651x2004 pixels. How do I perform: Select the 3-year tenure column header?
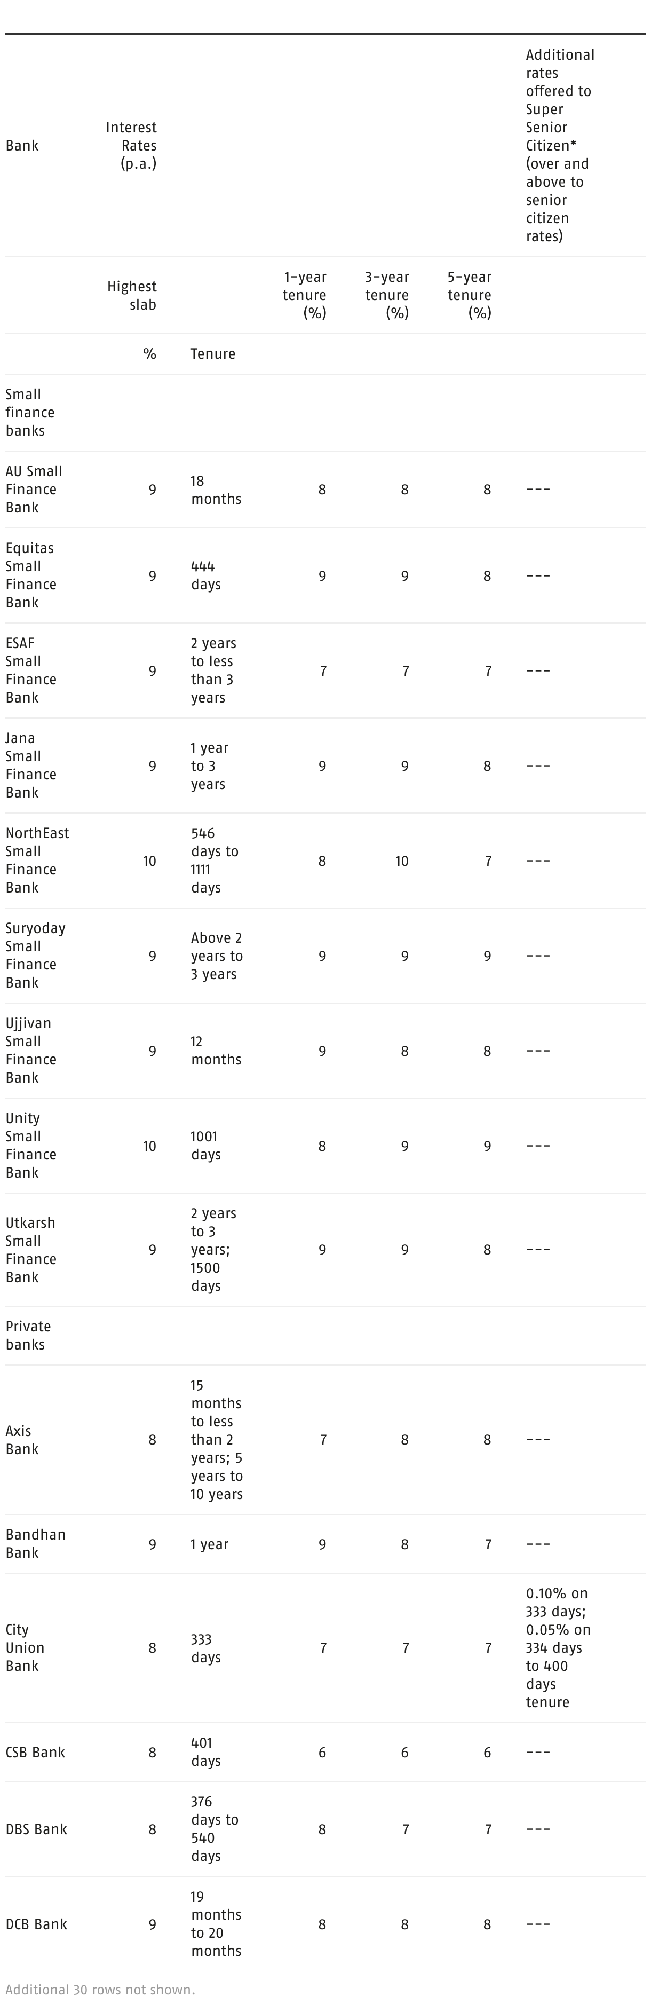(x=387, y=295)
